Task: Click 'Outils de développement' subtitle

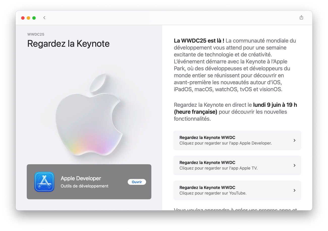Action: (85, 186)
